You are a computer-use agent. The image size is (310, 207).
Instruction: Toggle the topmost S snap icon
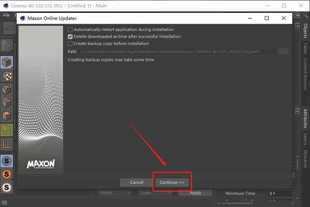pos(7,161)
